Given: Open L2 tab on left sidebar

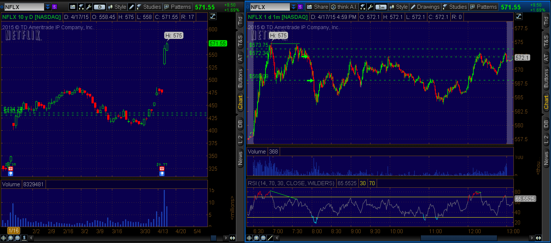Looking at the screenshot, I should [240, 139].
